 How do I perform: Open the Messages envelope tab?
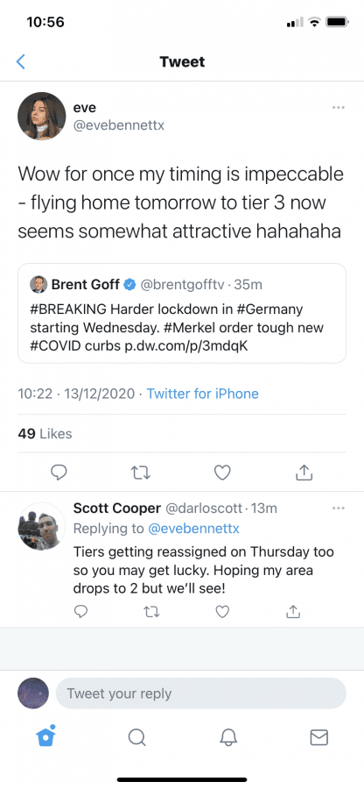(318, 737)
